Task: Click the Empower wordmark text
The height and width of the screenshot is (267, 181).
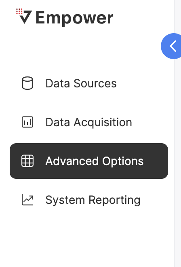Action: (74, 18)
